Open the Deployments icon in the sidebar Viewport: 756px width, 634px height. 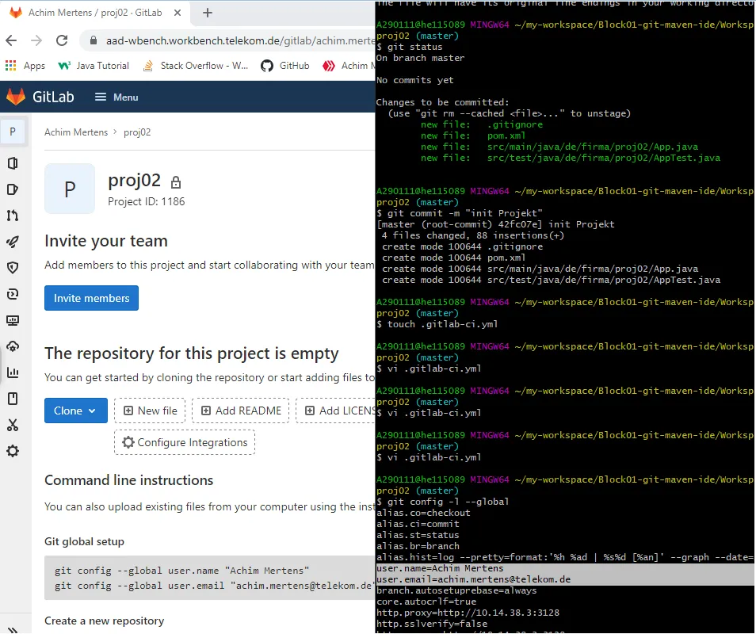point(13,294)
